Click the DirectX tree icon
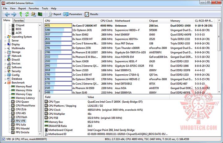223x143 pixels. tap(9, 59)
